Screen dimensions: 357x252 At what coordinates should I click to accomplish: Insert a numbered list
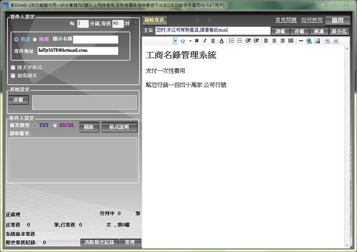pos(232,41)
